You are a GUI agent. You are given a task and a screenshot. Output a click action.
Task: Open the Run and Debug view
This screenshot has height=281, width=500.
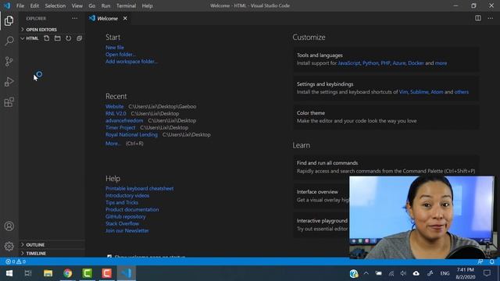coord(9,81)
